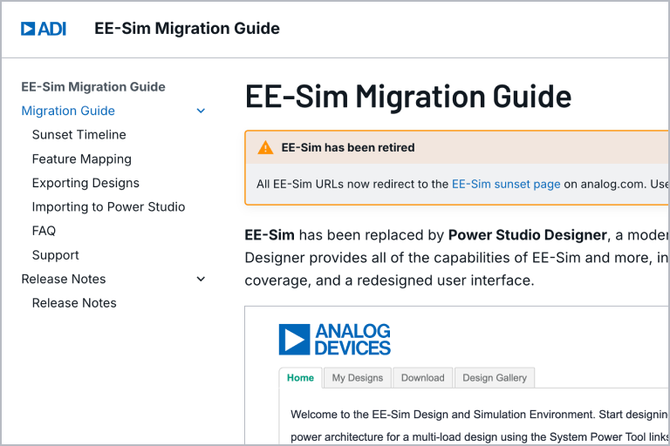Open Importing to Power Studio
Image resolution: width=670 pixels, height=446 pixels.
point(108,206)
